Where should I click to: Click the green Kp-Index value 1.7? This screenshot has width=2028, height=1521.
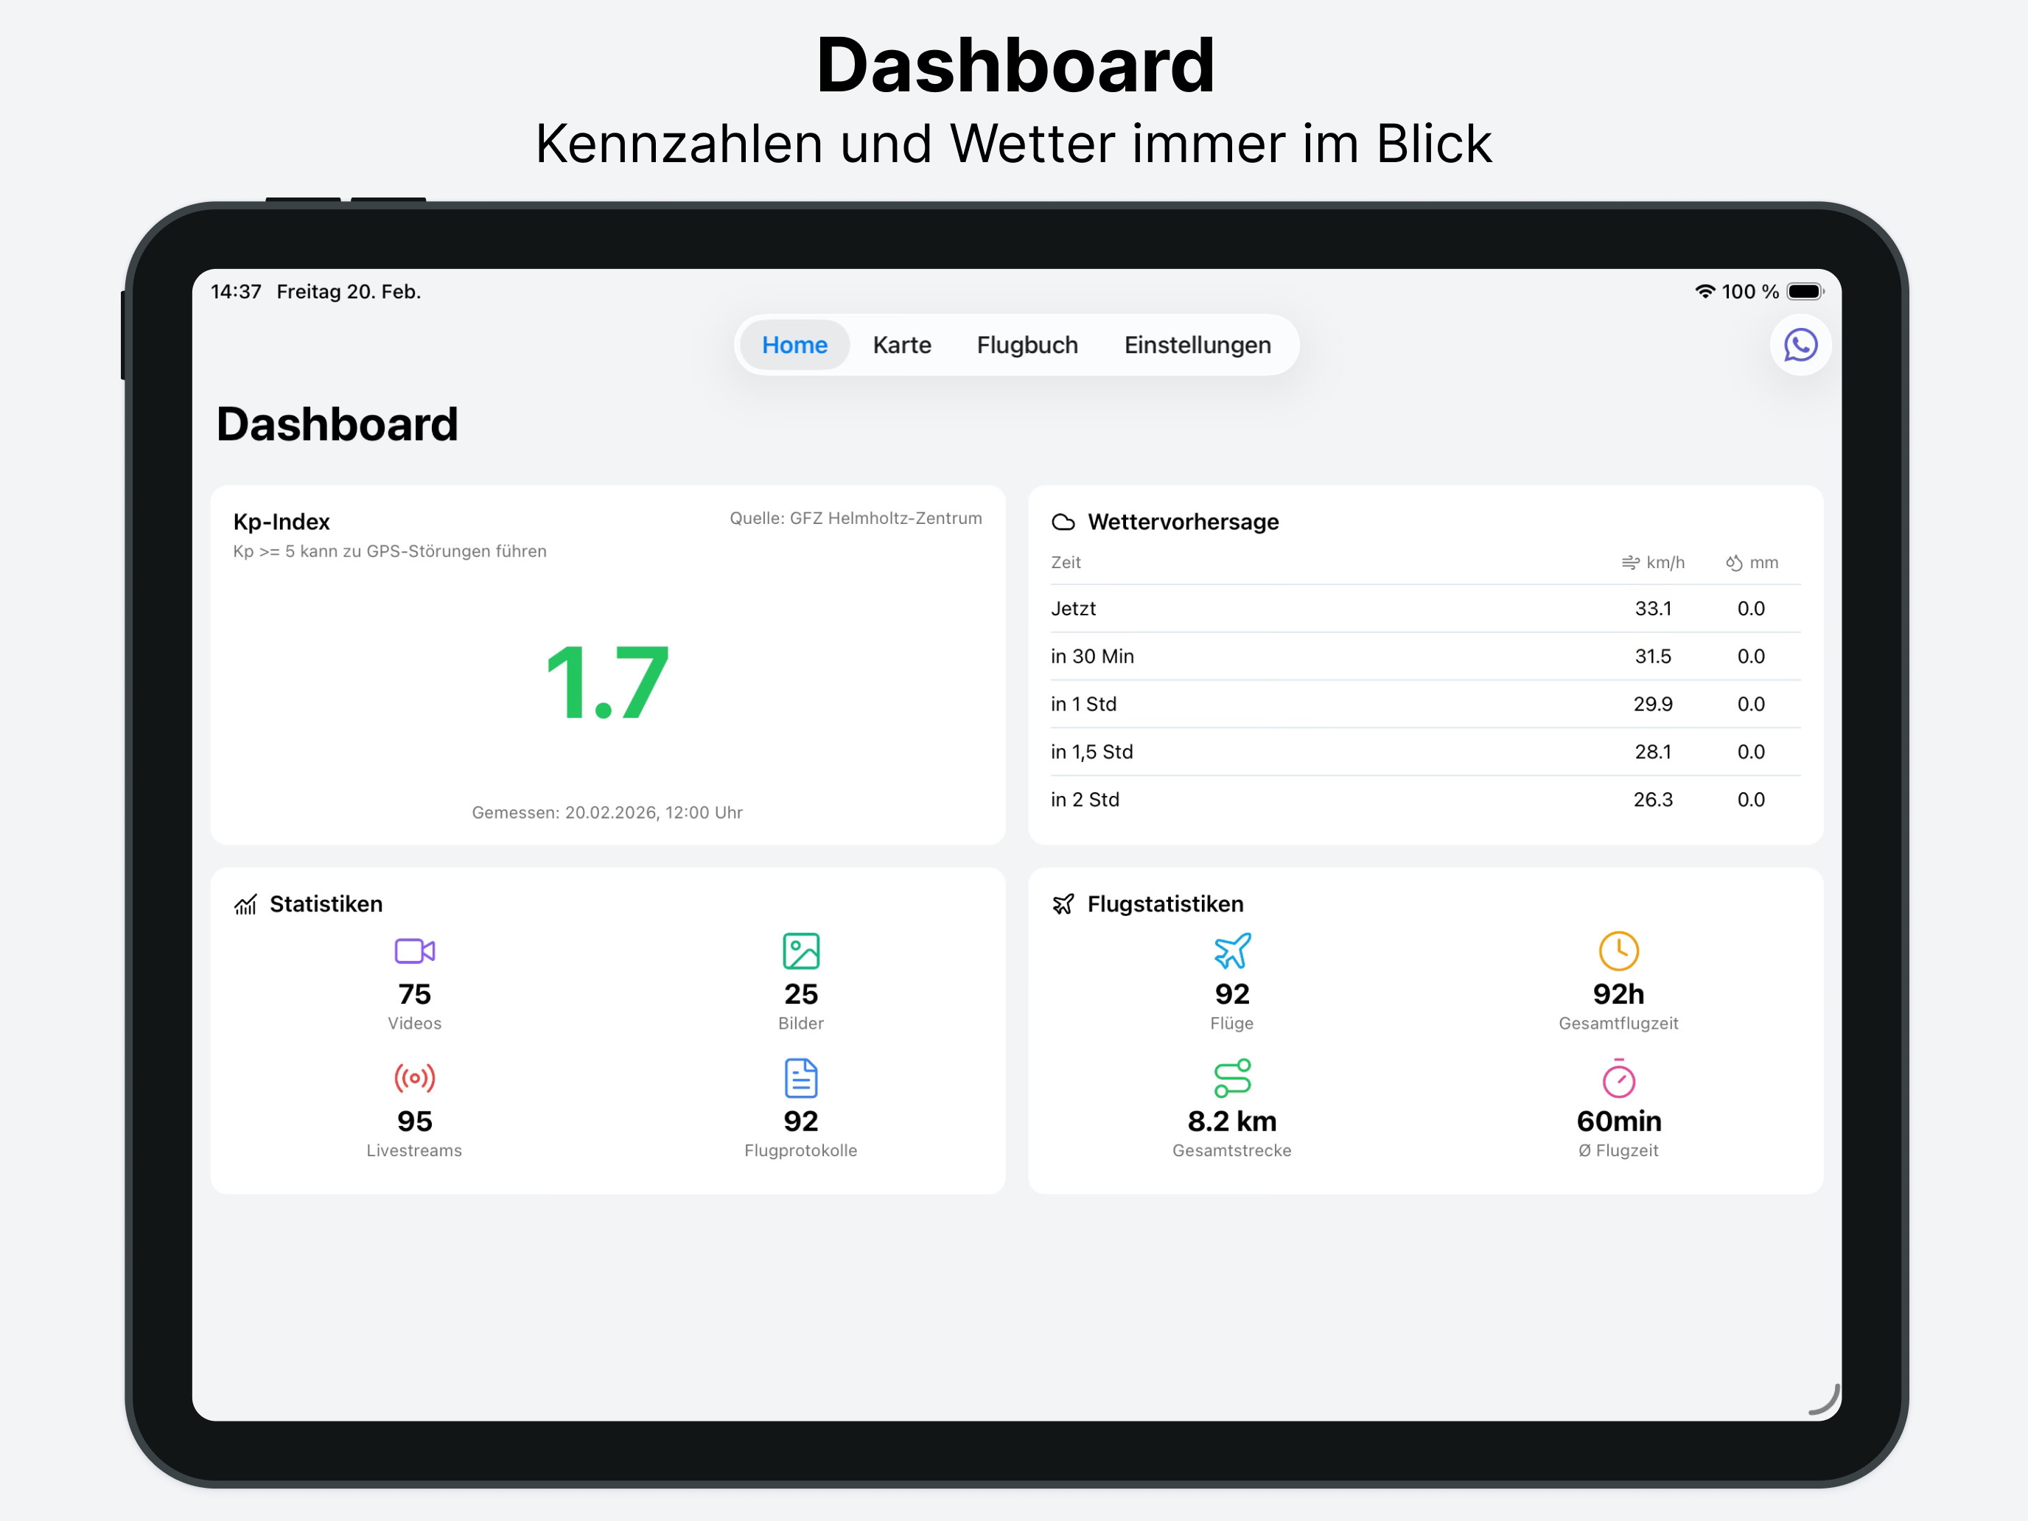(607, 682)
